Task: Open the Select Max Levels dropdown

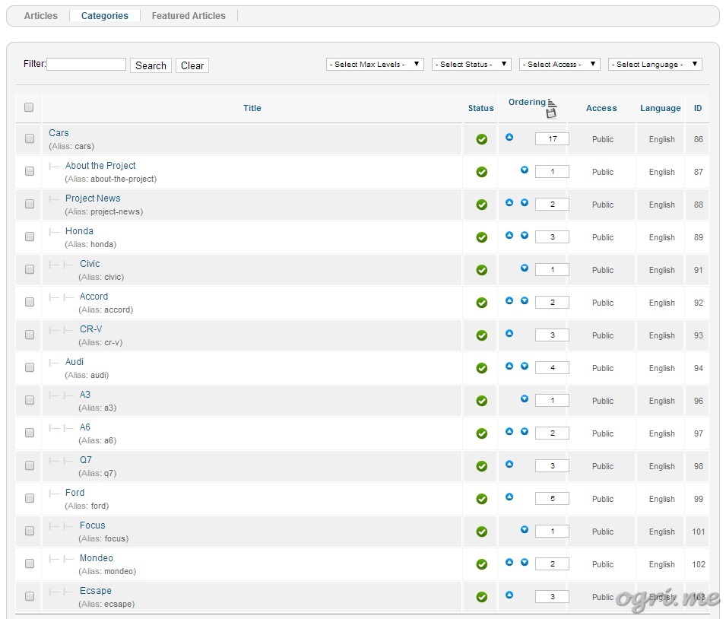Action: [x=375, y=65]
